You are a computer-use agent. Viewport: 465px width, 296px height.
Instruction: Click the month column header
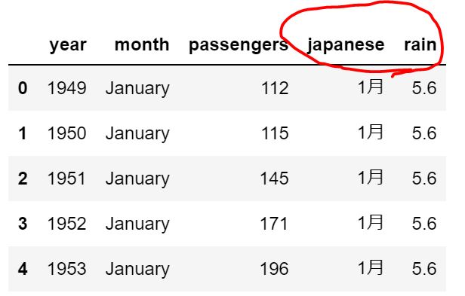click(142, 44)
